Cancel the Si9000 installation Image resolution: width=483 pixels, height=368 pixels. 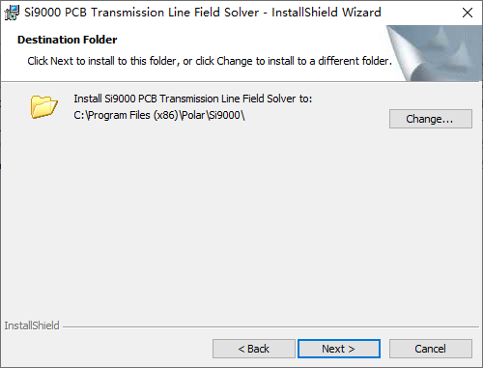431,349
